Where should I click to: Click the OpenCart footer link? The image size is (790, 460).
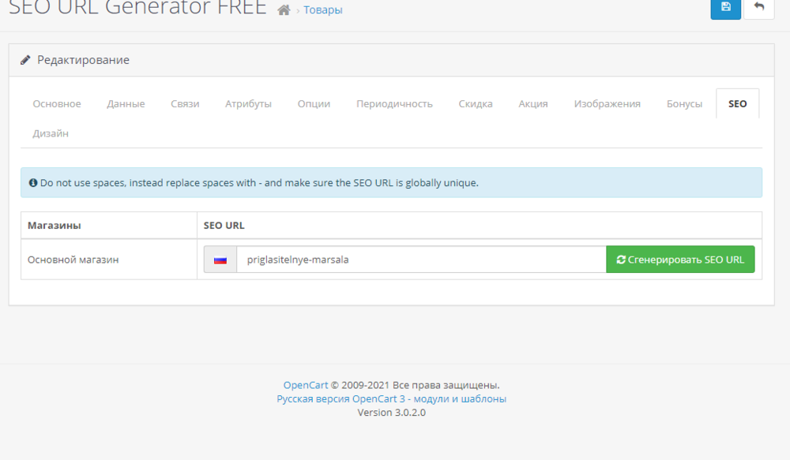[x=305, y=385]
